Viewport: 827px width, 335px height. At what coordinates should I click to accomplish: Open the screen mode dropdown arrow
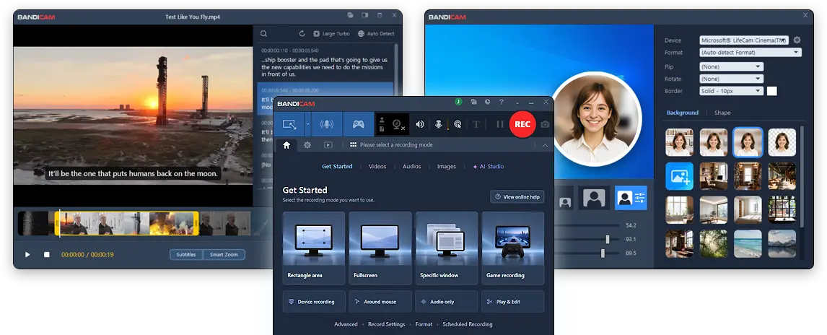coord(308,124)
